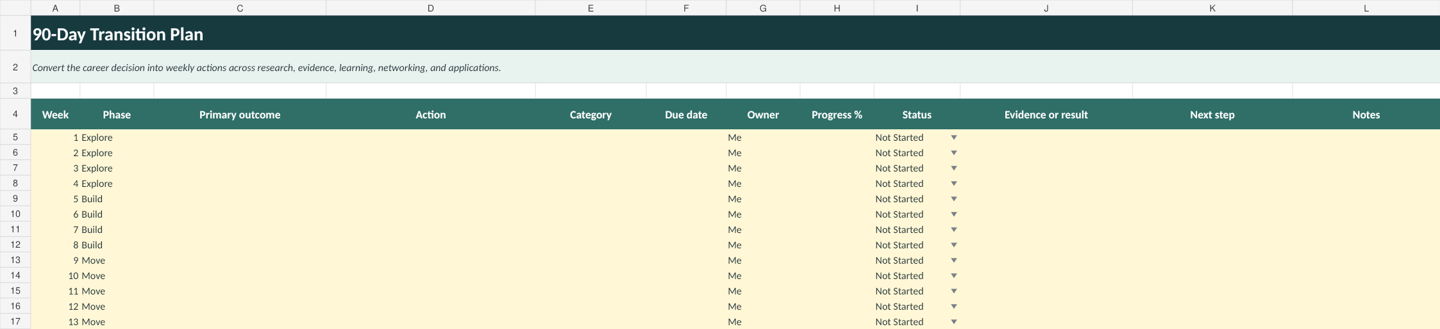Open Status dropdown for Week 8 row

coord(953,245)
